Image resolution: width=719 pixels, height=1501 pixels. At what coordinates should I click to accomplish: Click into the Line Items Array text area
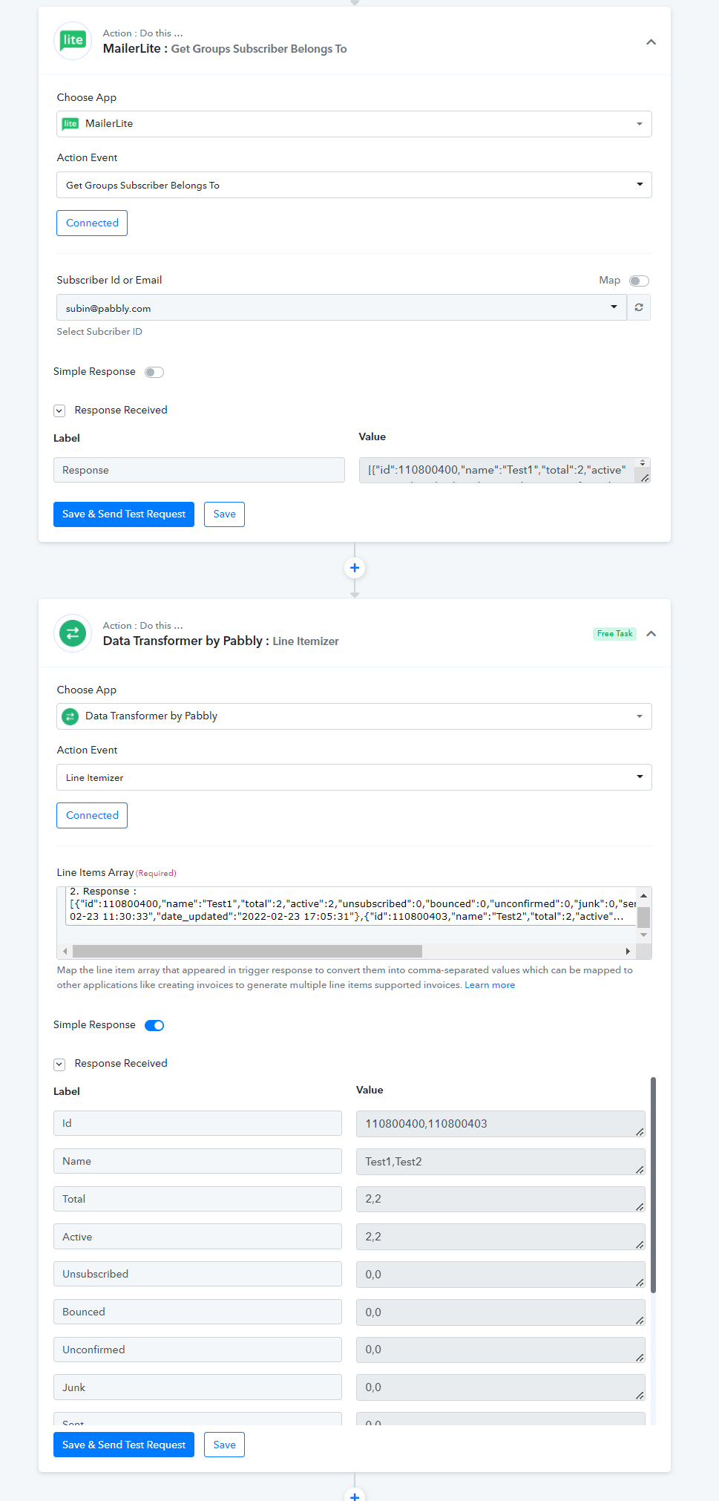350,906
